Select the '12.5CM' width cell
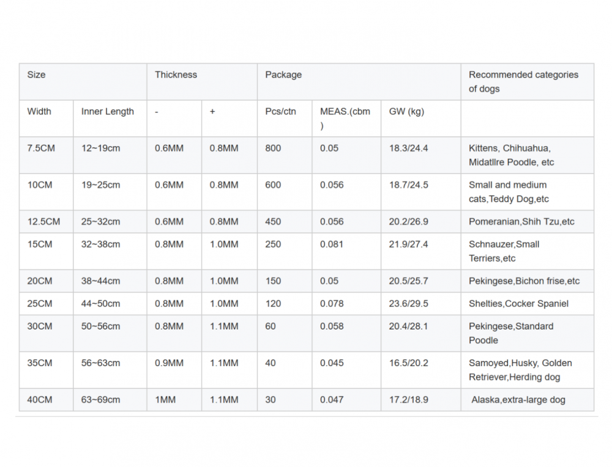The width and height of the screenshot is (612, 467). click(x=46, y=221)
